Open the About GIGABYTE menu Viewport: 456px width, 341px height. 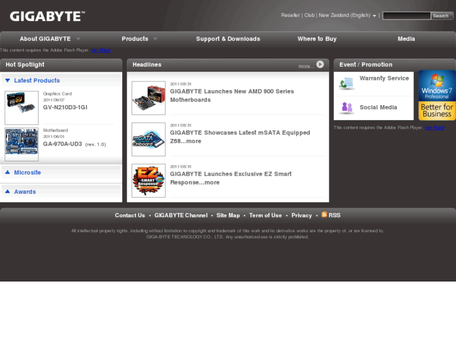point(45,39)
